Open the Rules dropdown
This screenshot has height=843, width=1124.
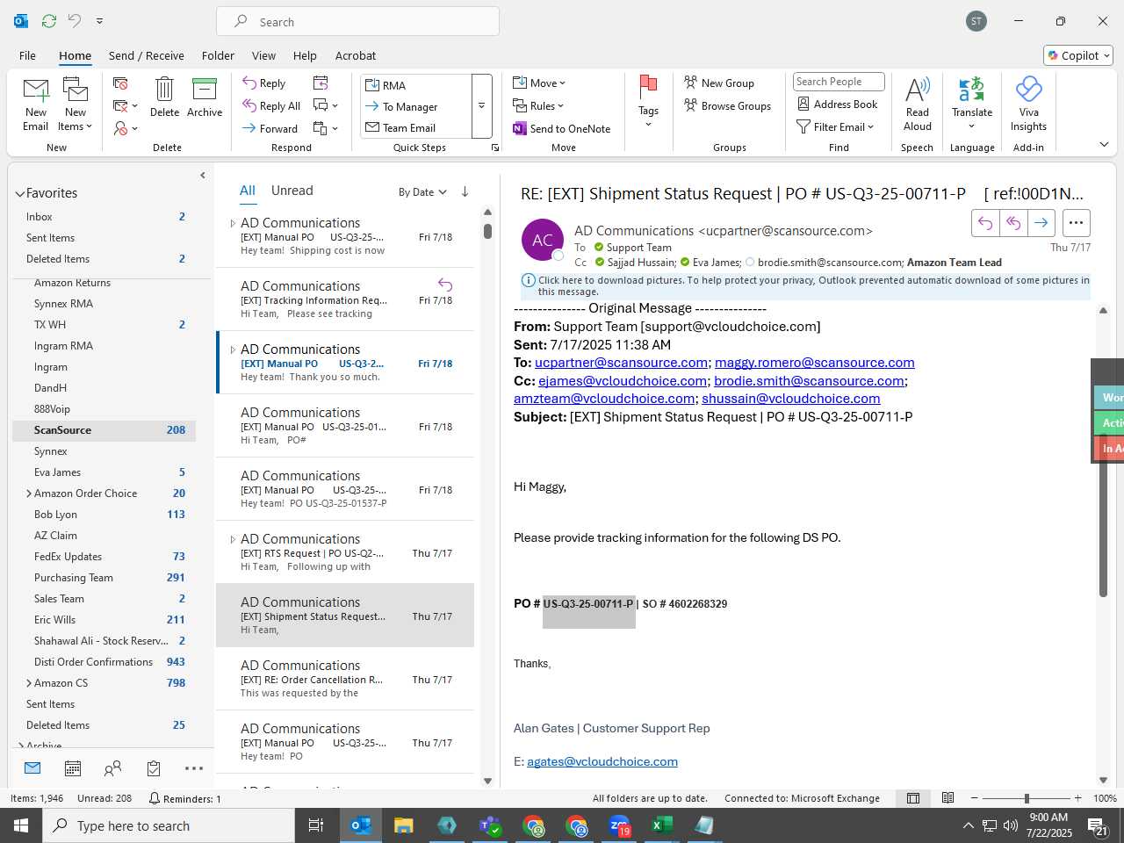pos(538,106)
